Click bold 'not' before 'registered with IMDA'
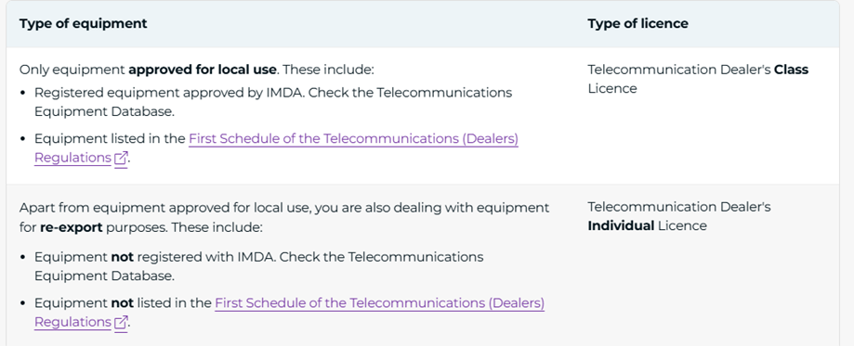 coord(123,257)
